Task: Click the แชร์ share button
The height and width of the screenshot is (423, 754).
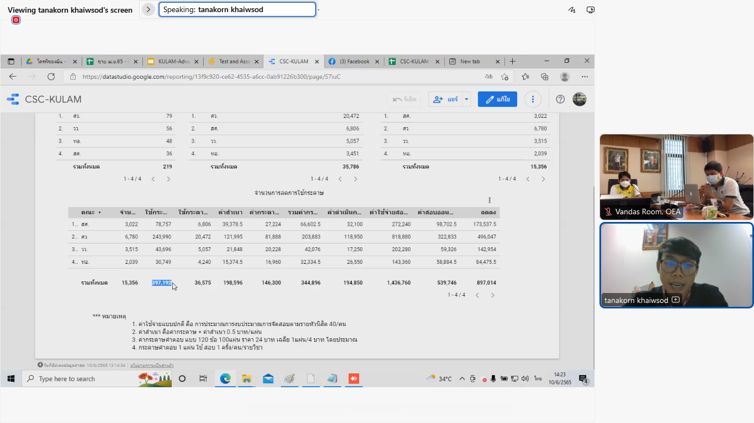Action: [x=446, y=99]
